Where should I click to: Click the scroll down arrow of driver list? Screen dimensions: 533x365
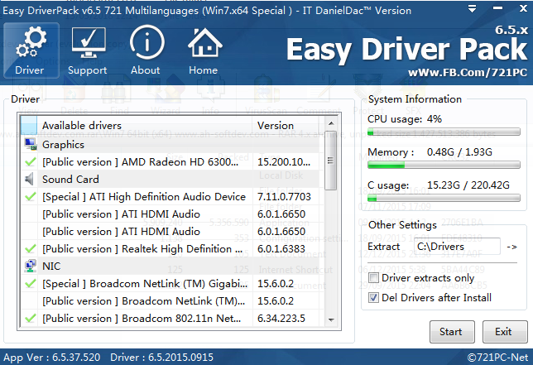(x=331, y=319)
